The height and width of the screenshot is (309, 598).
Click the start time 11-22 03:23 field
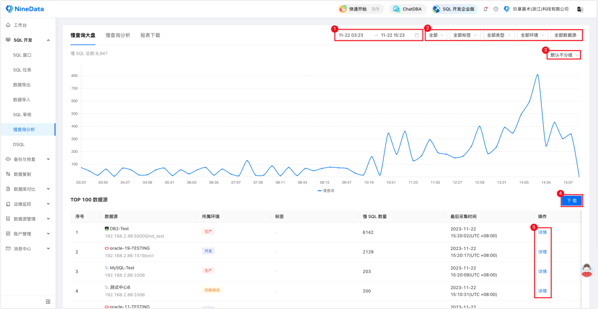tap(351, 35)
